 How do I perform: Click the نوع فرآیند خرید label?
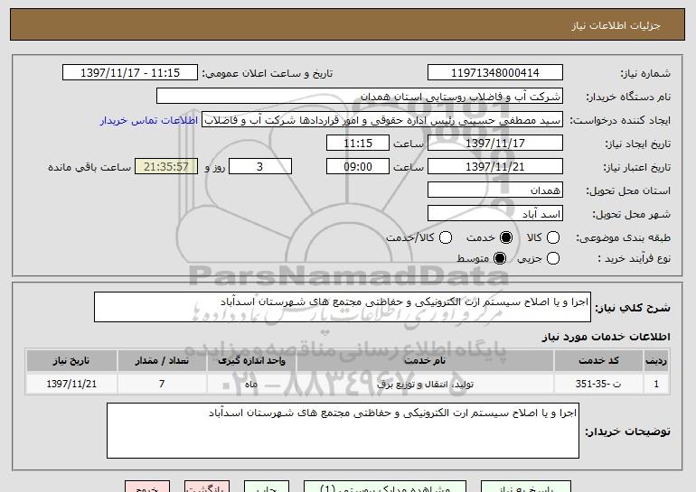[x=634, y=258]
